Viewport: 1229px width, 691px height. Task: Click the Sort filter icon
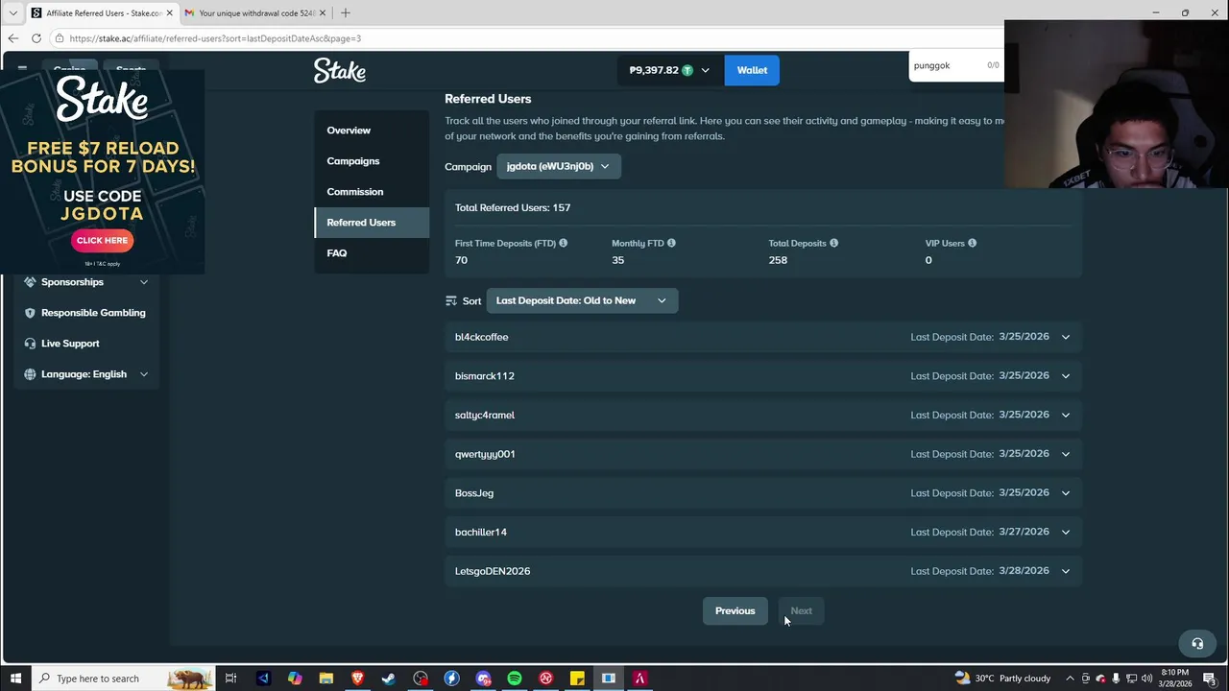451,300
